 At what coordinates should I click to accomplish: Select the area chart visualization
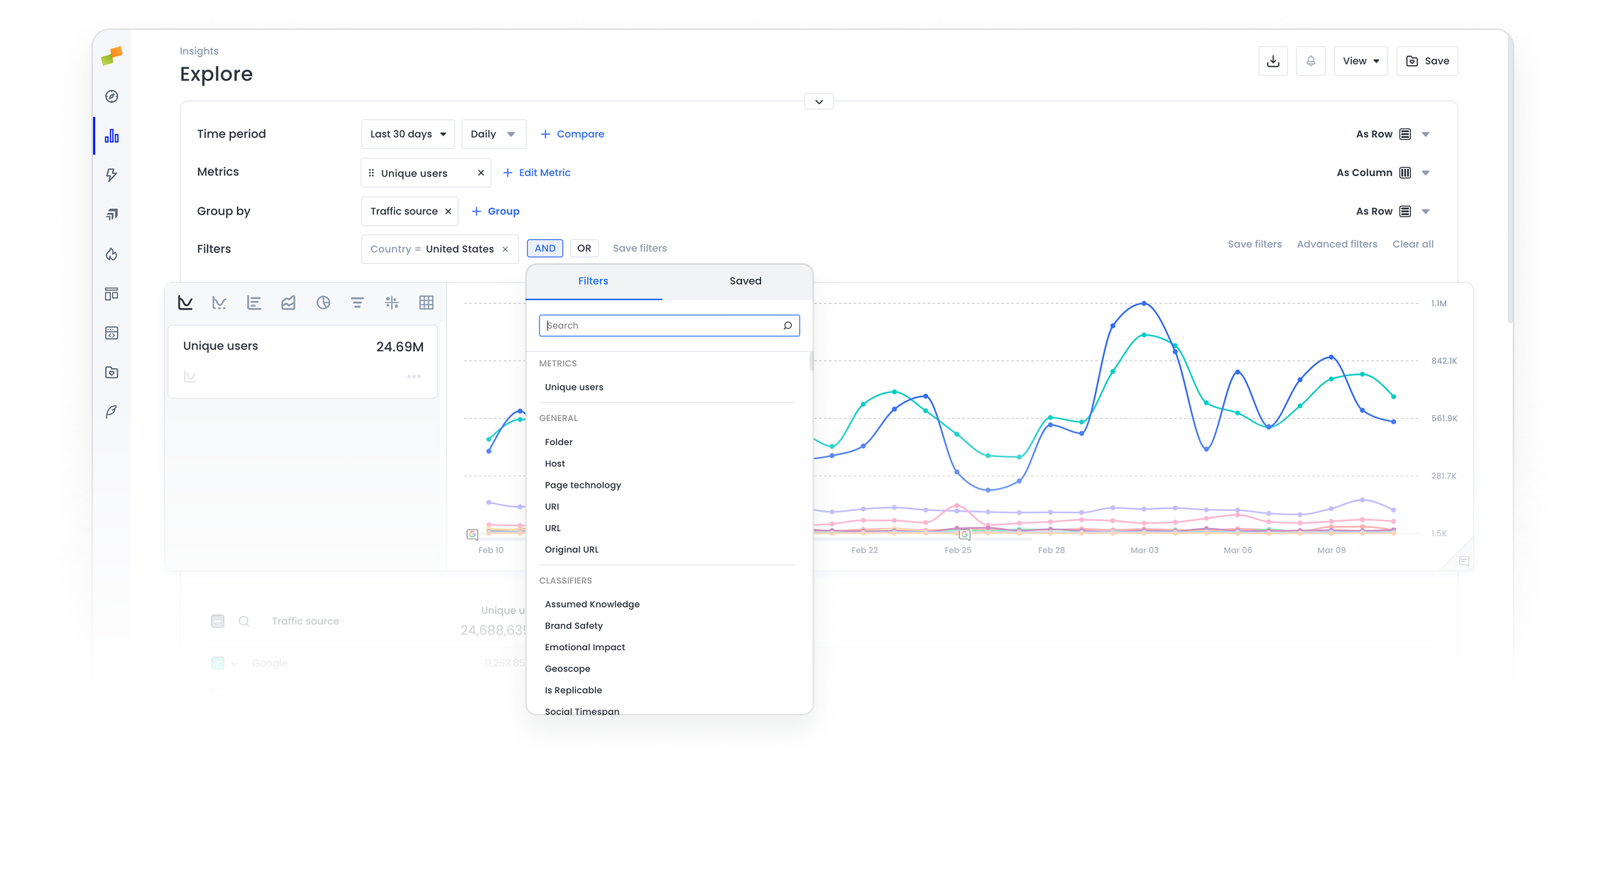coord(288,302)
